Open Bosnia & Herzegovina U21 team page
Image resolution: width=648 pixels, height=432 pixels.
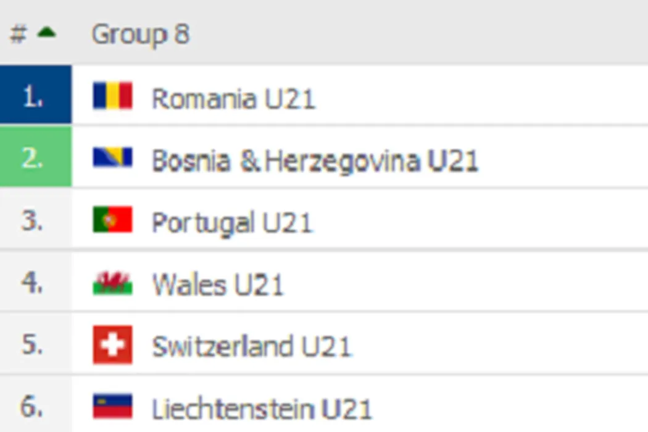315,161
